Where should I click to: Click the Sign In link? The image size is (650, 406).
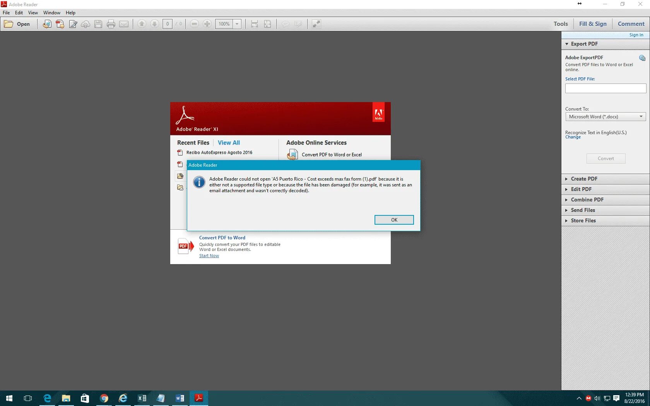click(636, 35)
